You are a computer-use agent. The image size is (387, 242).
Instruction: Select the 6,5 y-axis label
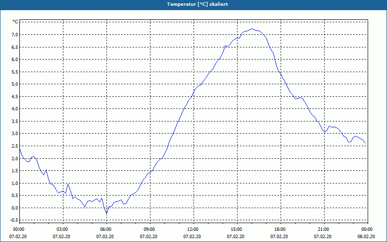tap(15, 47)
